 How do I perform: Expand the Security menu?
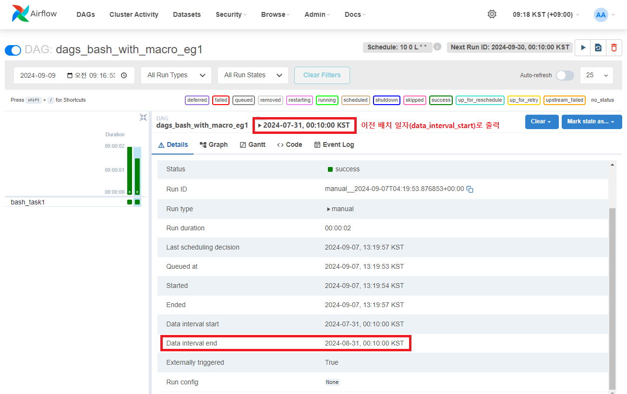pos(231,14)
